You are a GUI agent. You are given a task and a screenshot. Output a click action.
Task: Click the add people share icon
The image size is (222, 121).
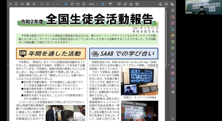[172, 4]
